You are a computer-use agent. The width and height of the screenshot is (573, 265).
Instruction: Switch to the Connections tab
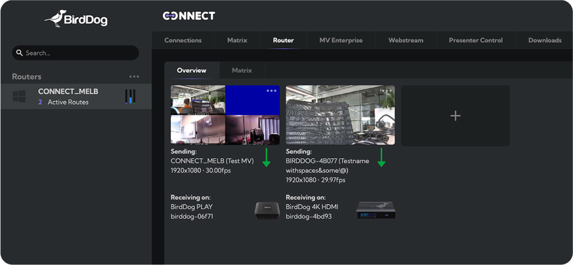click(183, 40)
